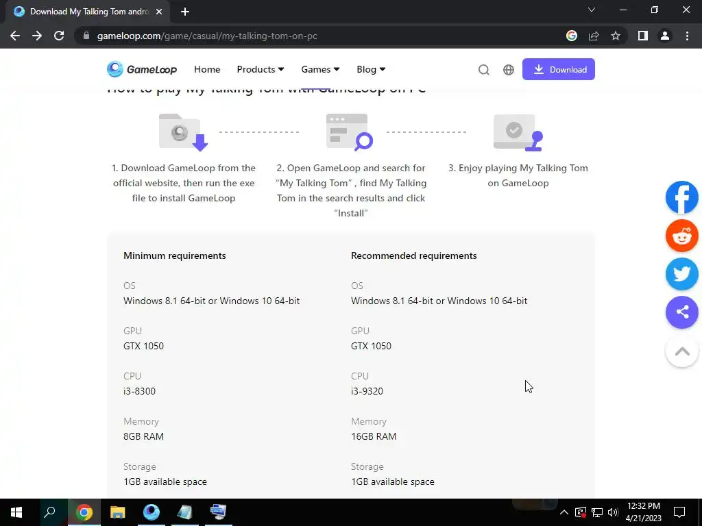Viewport: 702px width, 526px height.
Task: Open the language globe icon
Action: pyautogui.click(x=508, y=70)
